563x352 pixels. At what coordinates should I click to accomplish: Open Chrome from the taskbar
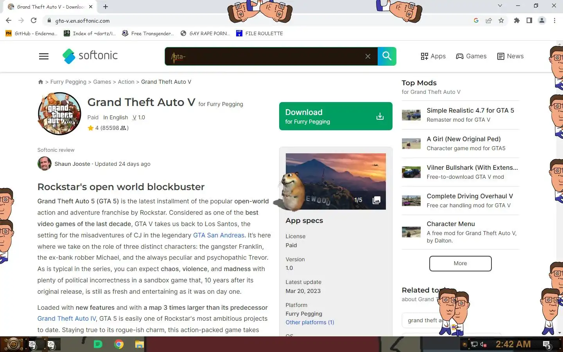point(119,344)
